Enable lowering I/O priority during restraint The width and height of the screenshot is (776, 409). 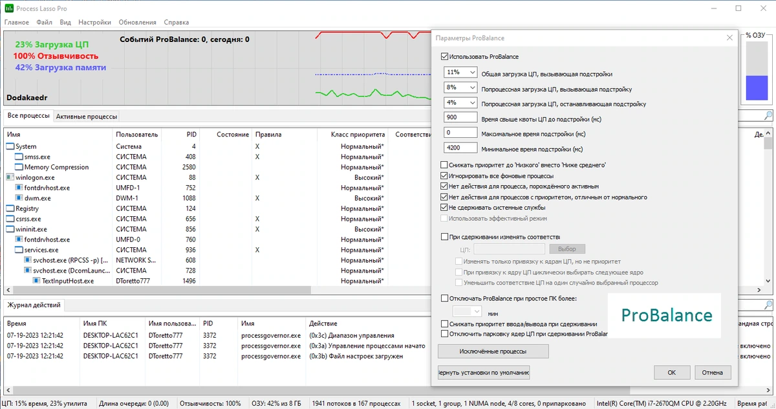tap(444, 324)
